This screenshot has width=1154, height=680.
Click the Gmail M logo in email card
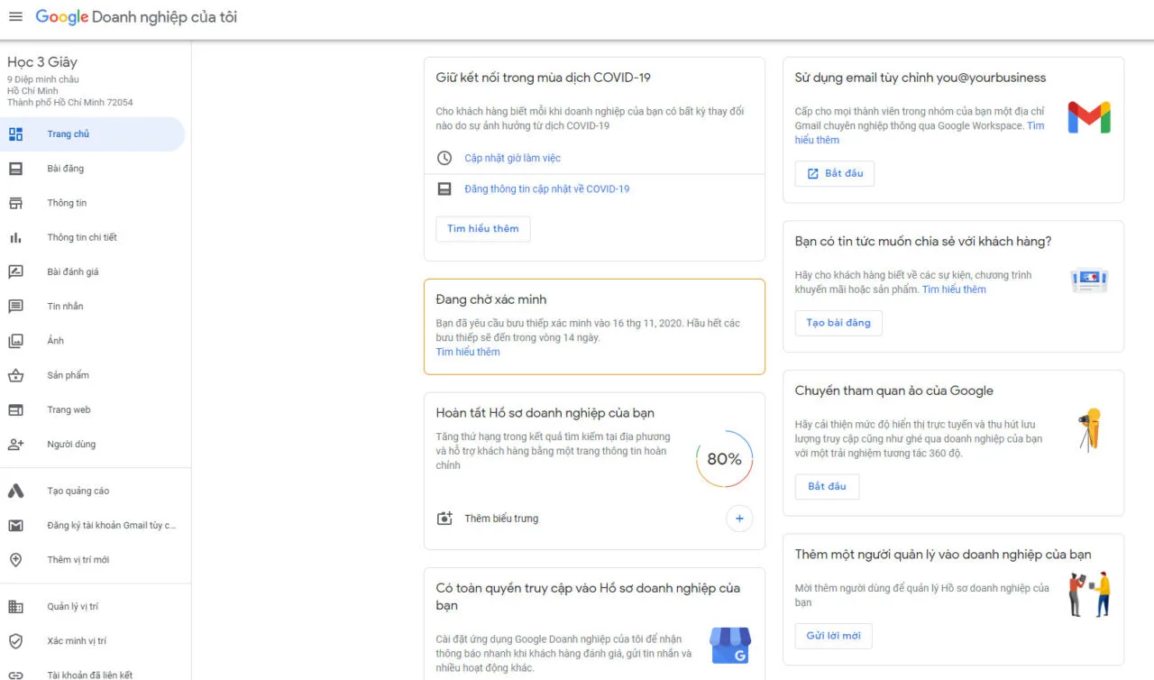tap(1089, 118)
